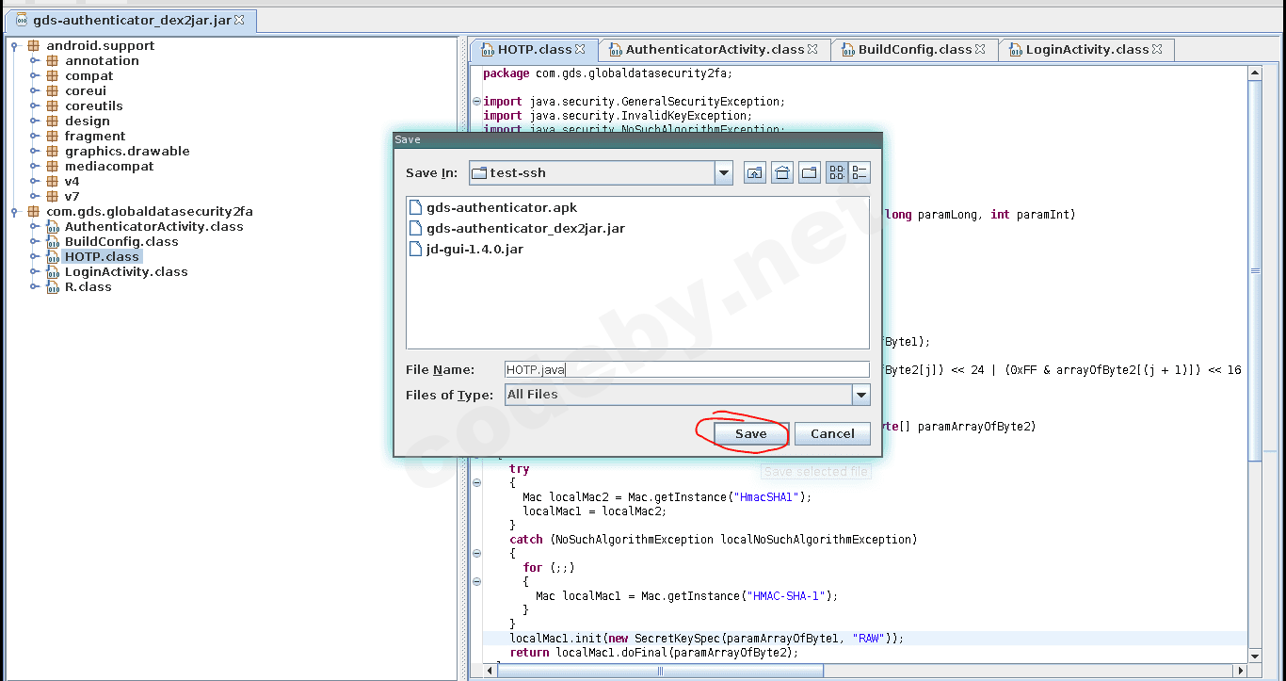Click the package declaration line in code
The height and width of the screenshot is (681, 1286).
(607, 73)
